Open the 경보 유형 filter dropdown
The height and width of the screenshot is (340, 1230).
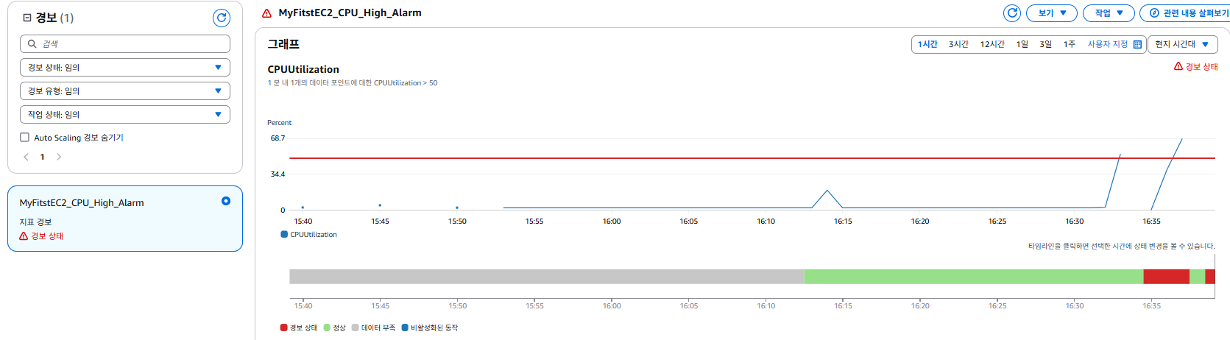coord(125,91)
